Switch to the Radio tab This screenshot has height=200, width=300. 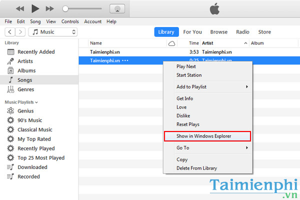[x=242, y=32]
